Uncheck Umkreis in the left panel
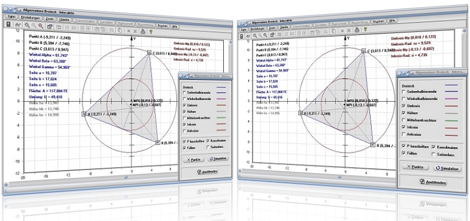Image resolution: width=470 pixels, height=221 pixels. coord(184,105)
